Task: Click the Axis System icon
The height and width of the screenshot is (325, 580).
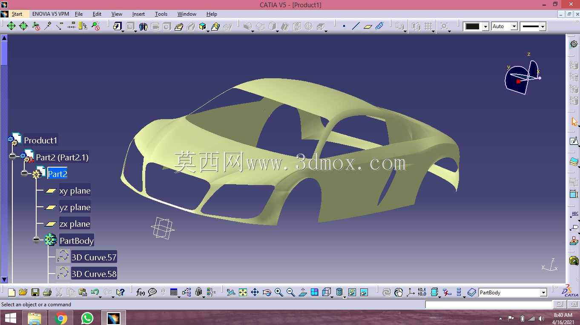Action: point(411,292)
